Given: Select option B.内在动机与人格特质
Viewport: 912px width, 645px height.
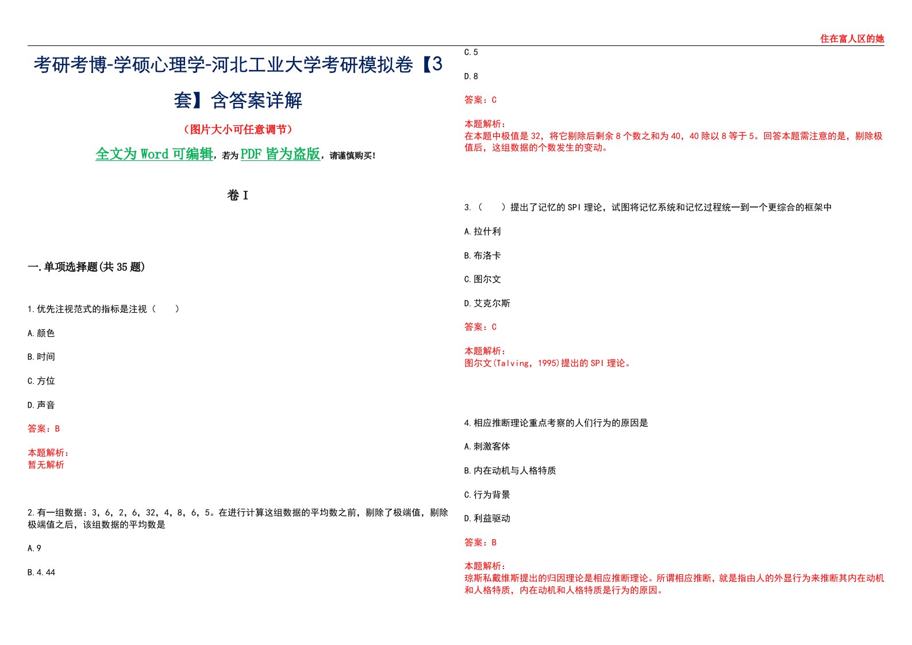Looking at the screenshot, I should [x=510, y=470].
